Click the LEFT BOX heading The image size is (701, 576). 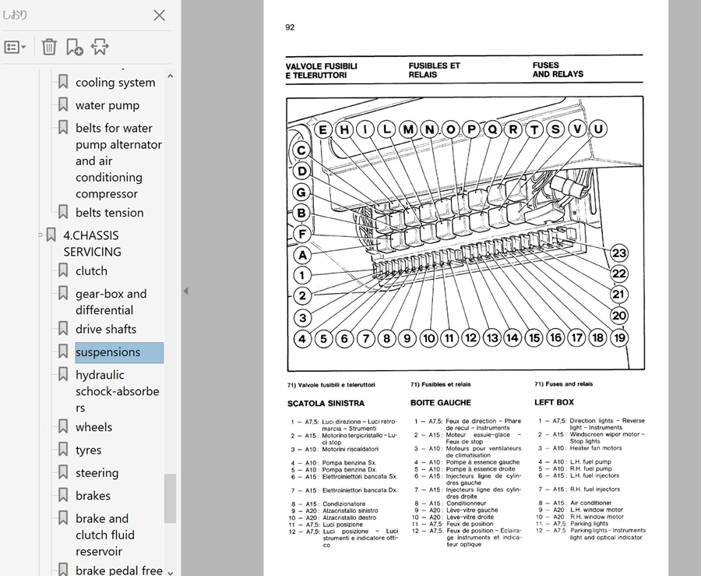(x=554, y=402)
